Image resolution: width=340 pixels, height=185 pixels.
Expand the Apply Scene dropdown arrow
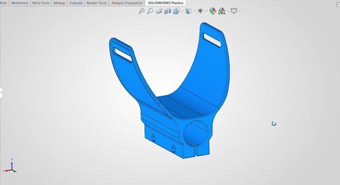pos(227,11)
